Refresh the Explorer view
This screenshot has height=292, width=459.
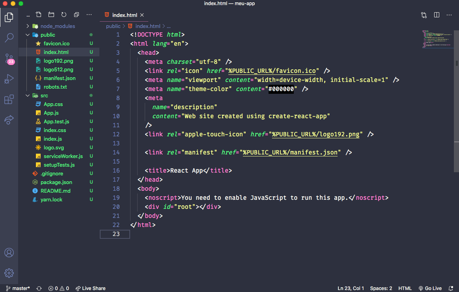[63, 14]
